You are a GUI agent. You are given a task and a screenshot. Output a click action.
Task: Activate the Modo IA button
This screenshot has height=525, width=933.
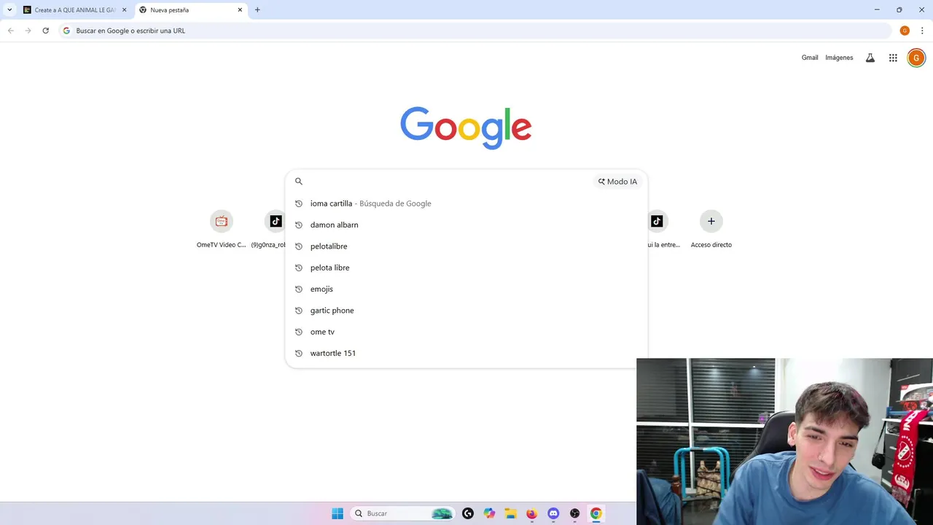618,182
